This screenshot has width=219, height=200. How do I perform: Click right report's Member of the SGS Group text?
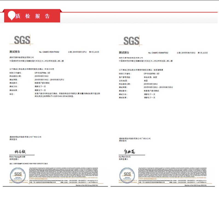pos(195,185)
